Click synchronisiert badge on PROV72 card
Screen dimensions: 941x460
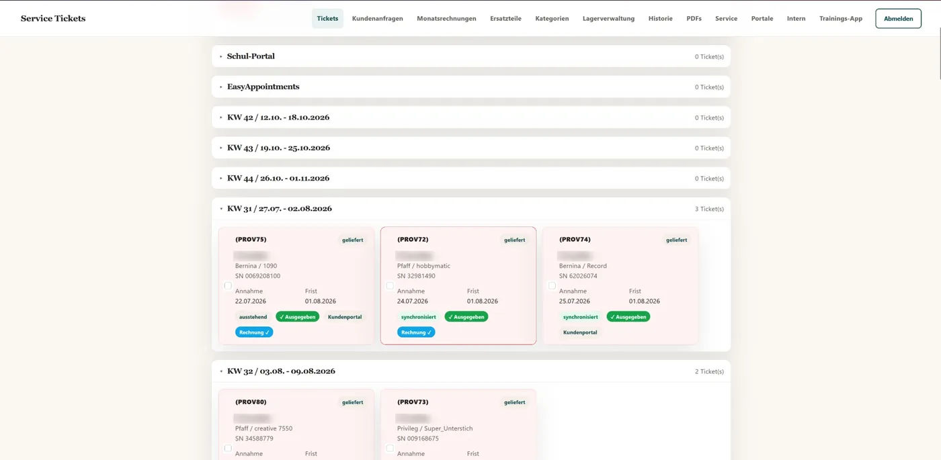point(419,317)
